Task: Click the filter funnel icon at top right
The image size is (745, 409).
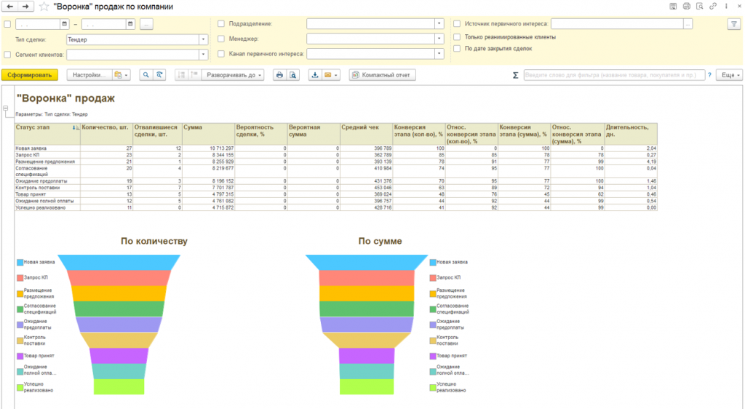Action: pyautogui.click(x=733, y=23)
